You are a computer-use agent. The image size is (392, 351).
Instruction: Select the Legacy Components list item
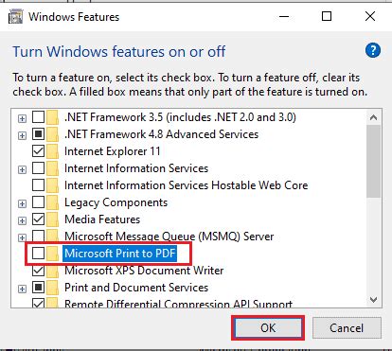pos(116,202)
